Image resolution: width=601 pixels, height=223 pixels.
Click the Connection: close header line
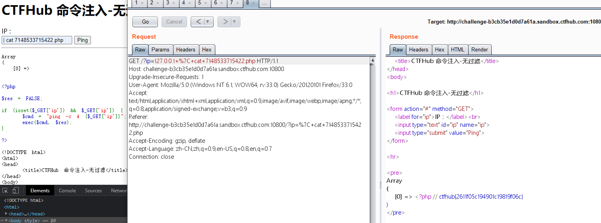tap(152, 157)
